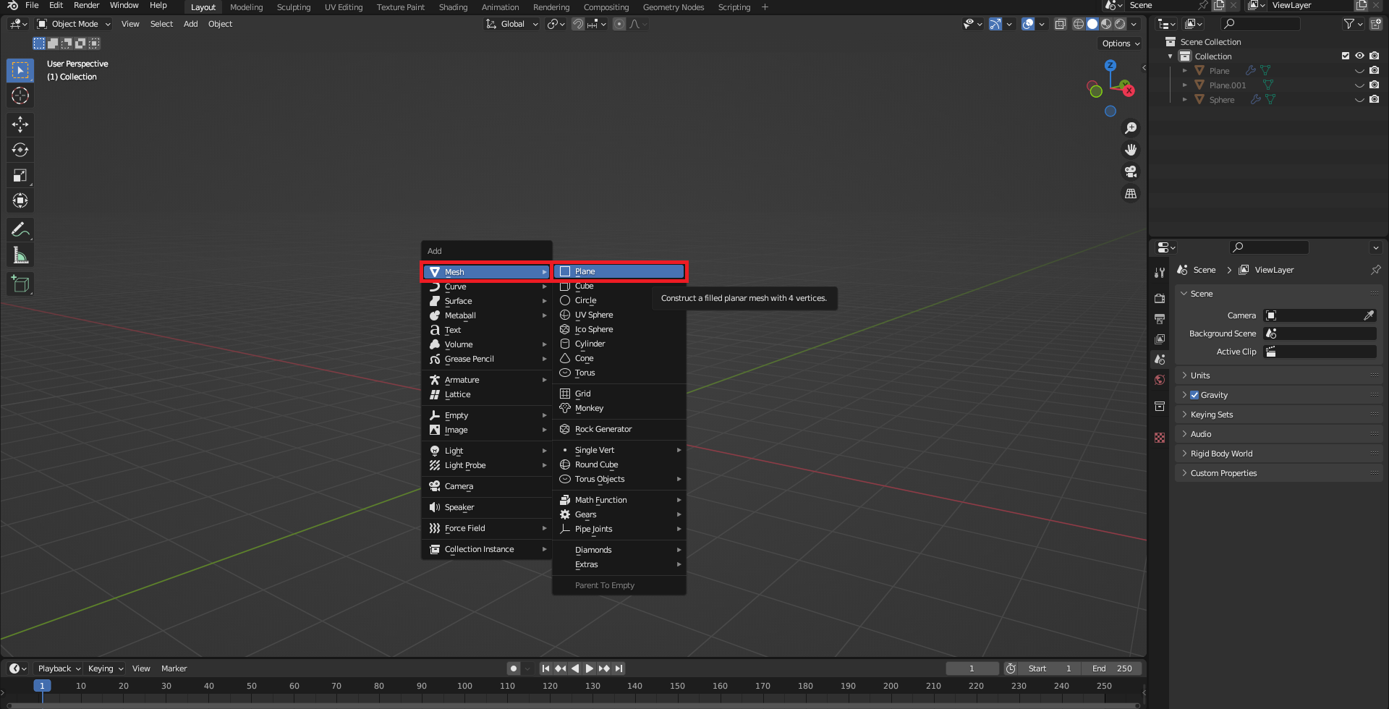Click the Blender logo menu
This screenshot has width=1389, height=709.
[x=12, y=5]
